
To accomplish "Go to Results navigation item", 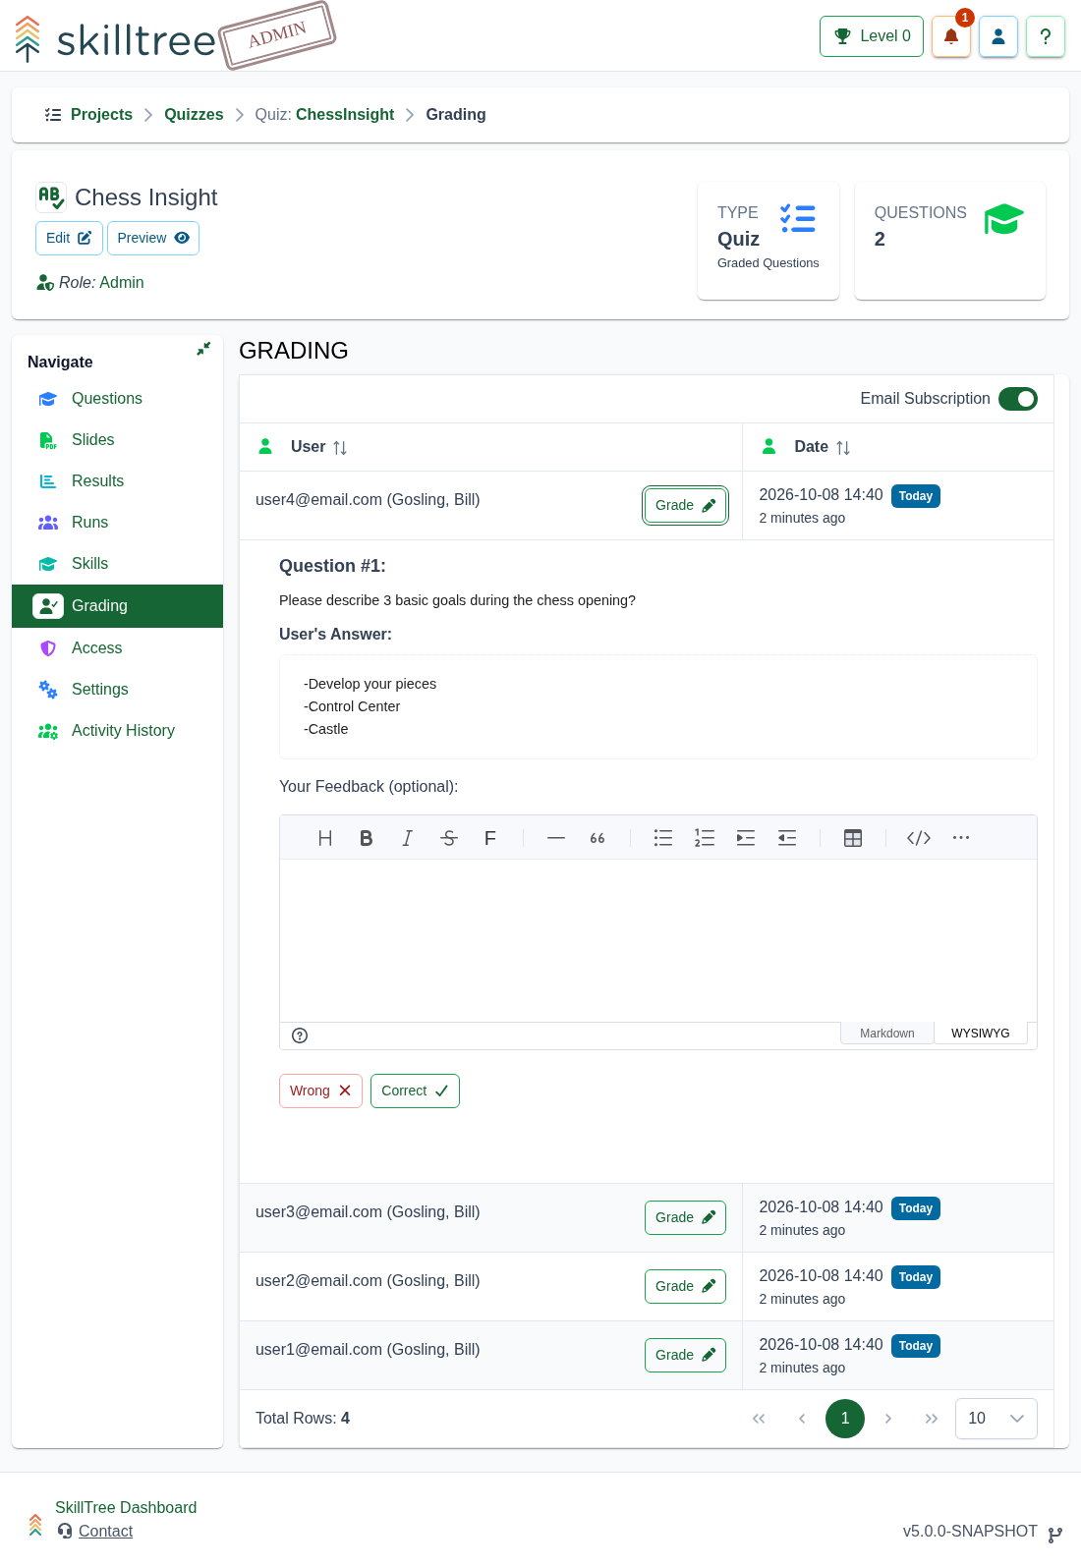I will tap(98, 481).
